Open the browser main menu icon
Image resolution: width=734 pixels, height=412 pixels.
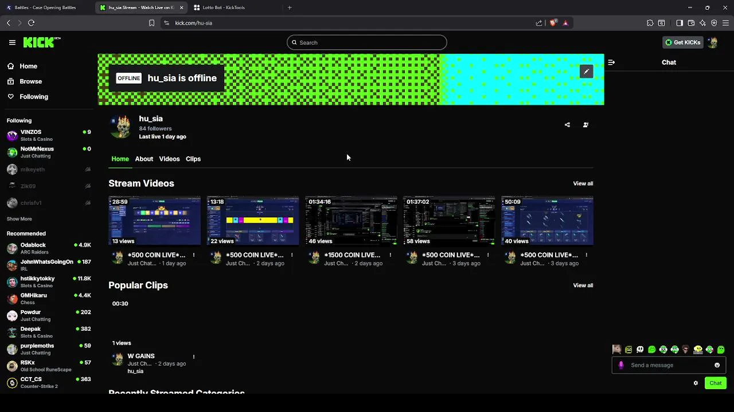725,23
